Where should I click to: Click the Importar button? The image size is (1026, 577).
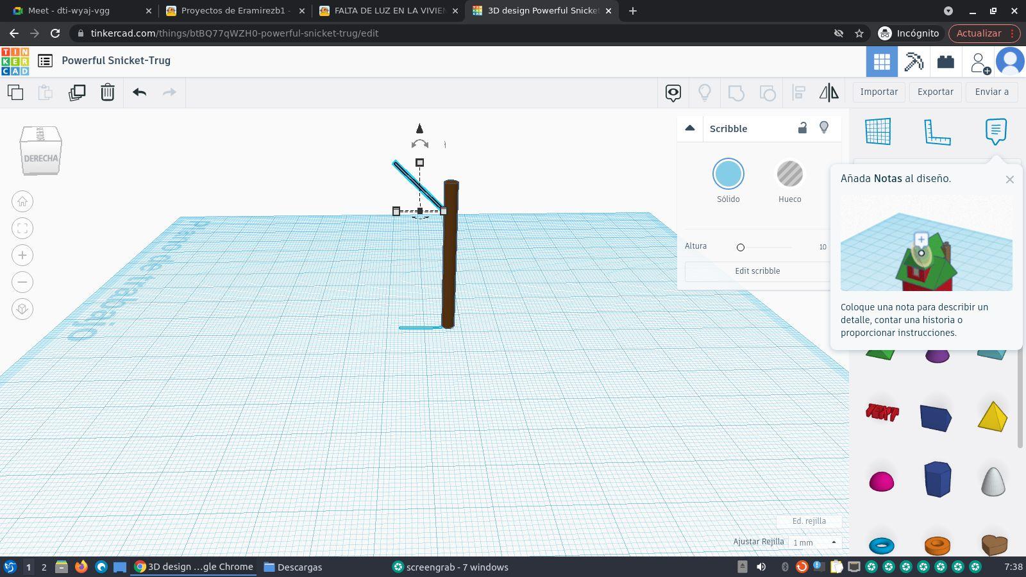pyautogui.click(x=879, y=92)
